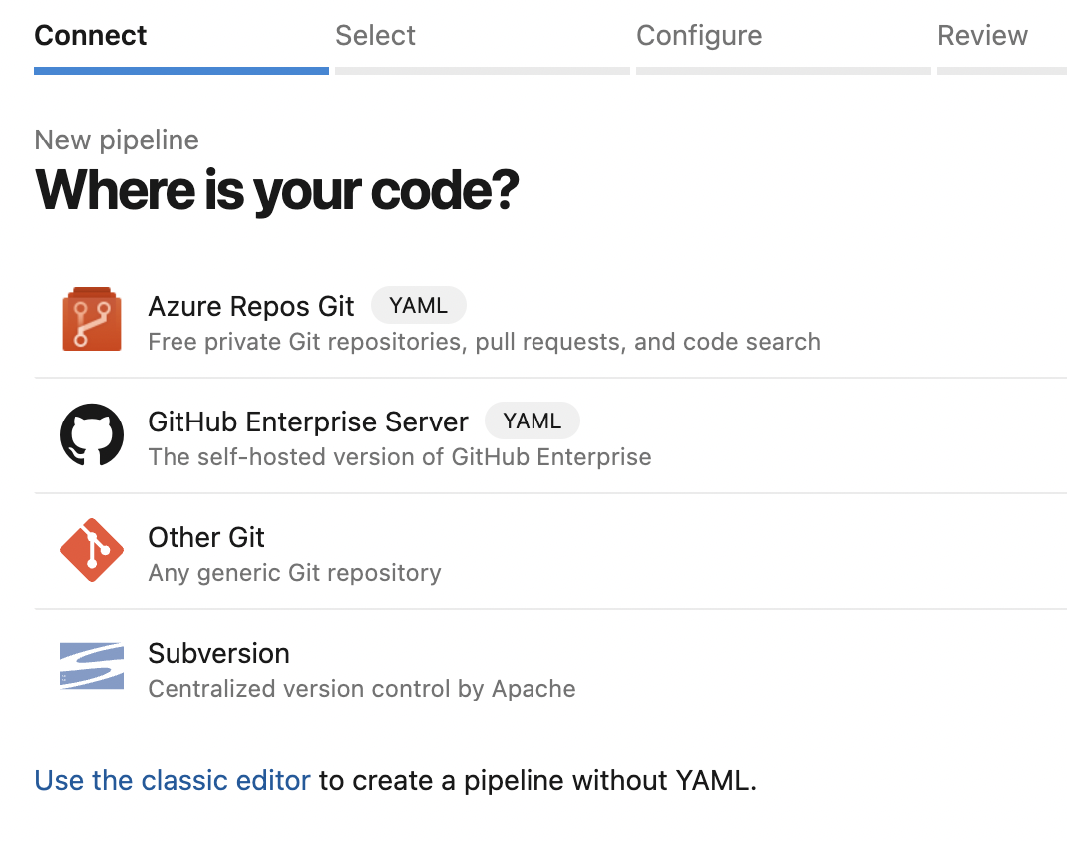
Task: Switch to the Select step tab
Action: 375,36
